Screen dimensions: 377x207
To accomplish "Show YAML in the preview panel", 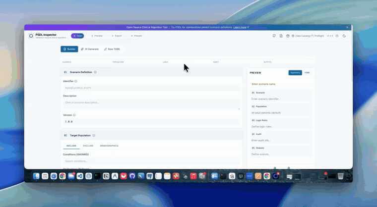I will click(307, 73).
